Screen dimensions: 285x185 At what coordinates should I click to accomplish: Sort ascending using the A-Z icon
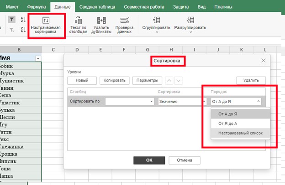[x=24, y=19]
